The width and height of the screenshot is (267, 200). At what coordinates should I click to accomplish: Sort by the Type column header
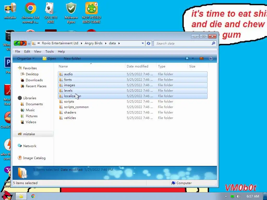172,66
